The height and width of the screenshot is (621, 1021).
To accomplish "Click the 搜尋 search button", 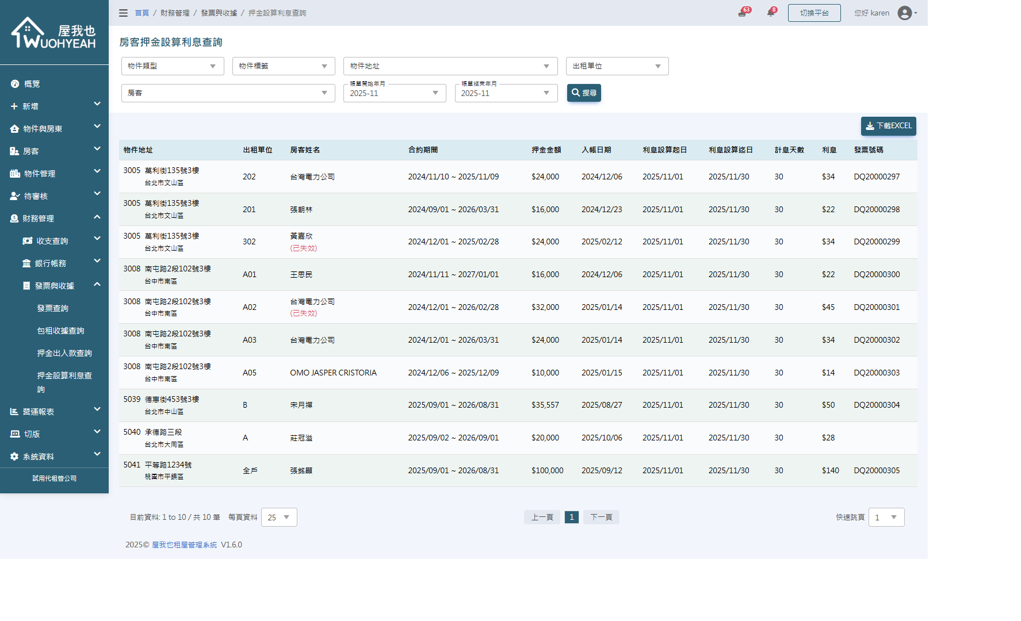I will pos(584,93).
